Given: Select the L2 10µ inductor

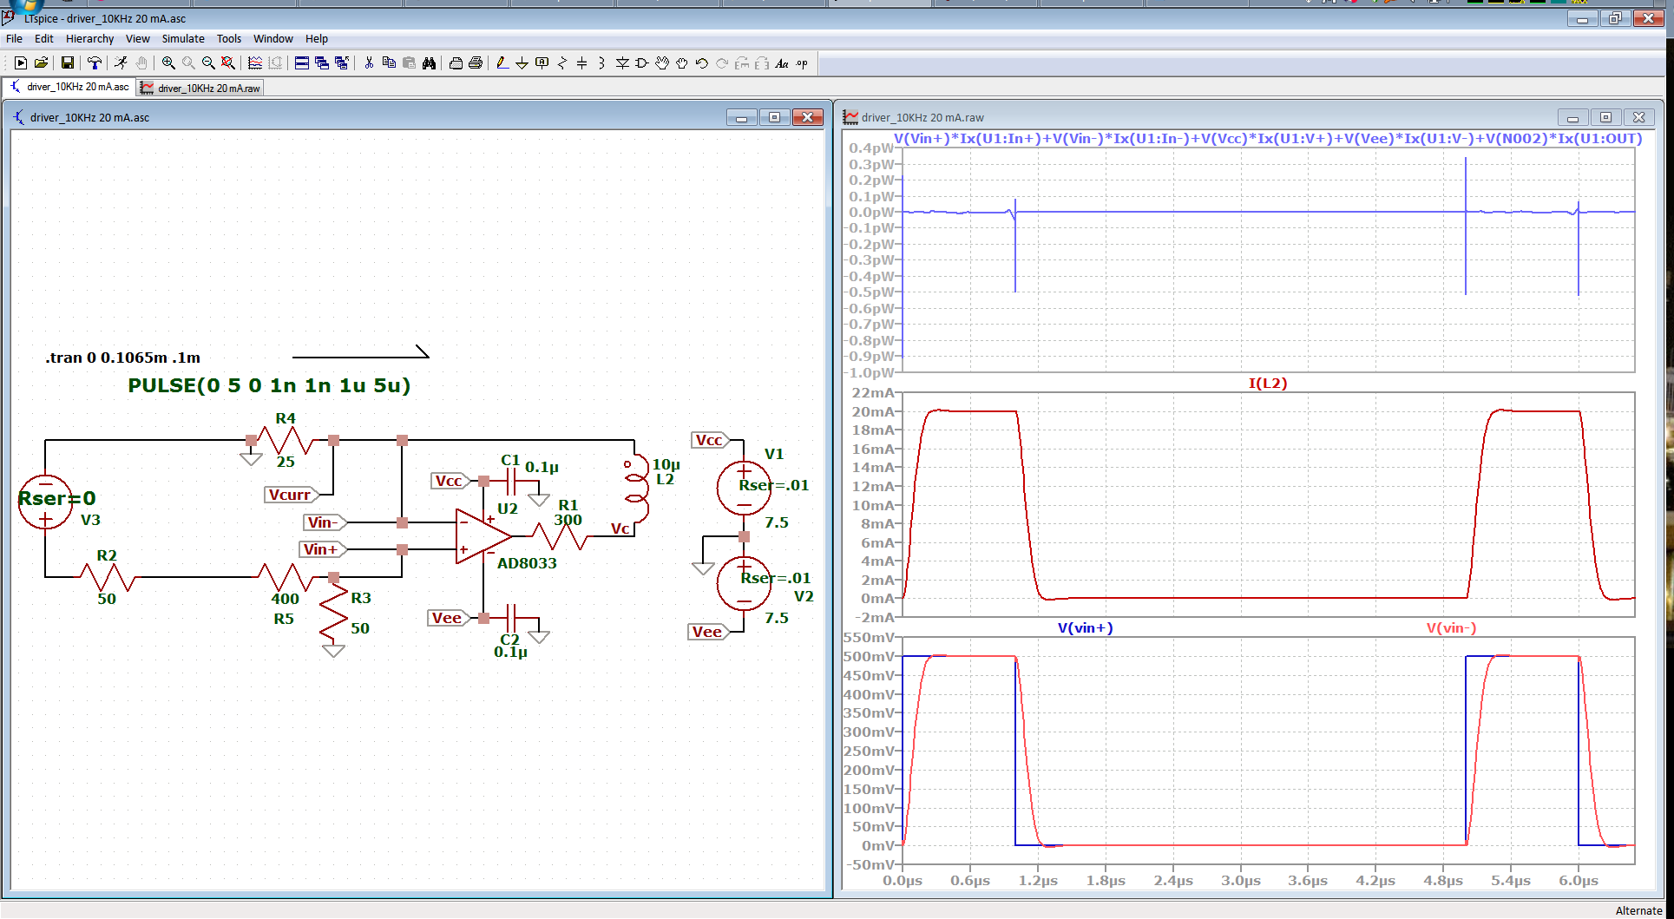Looking at the screenshot, I should 636,490.
